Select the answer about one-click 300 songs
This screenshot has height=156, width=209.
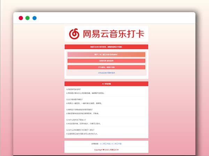coord(84,103)
